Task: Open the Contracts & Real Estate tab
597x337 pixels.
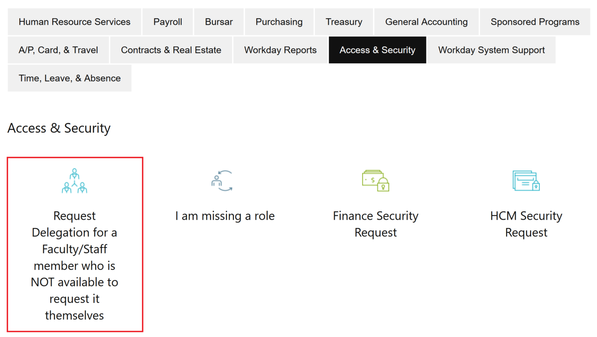Action: (171, 50)
